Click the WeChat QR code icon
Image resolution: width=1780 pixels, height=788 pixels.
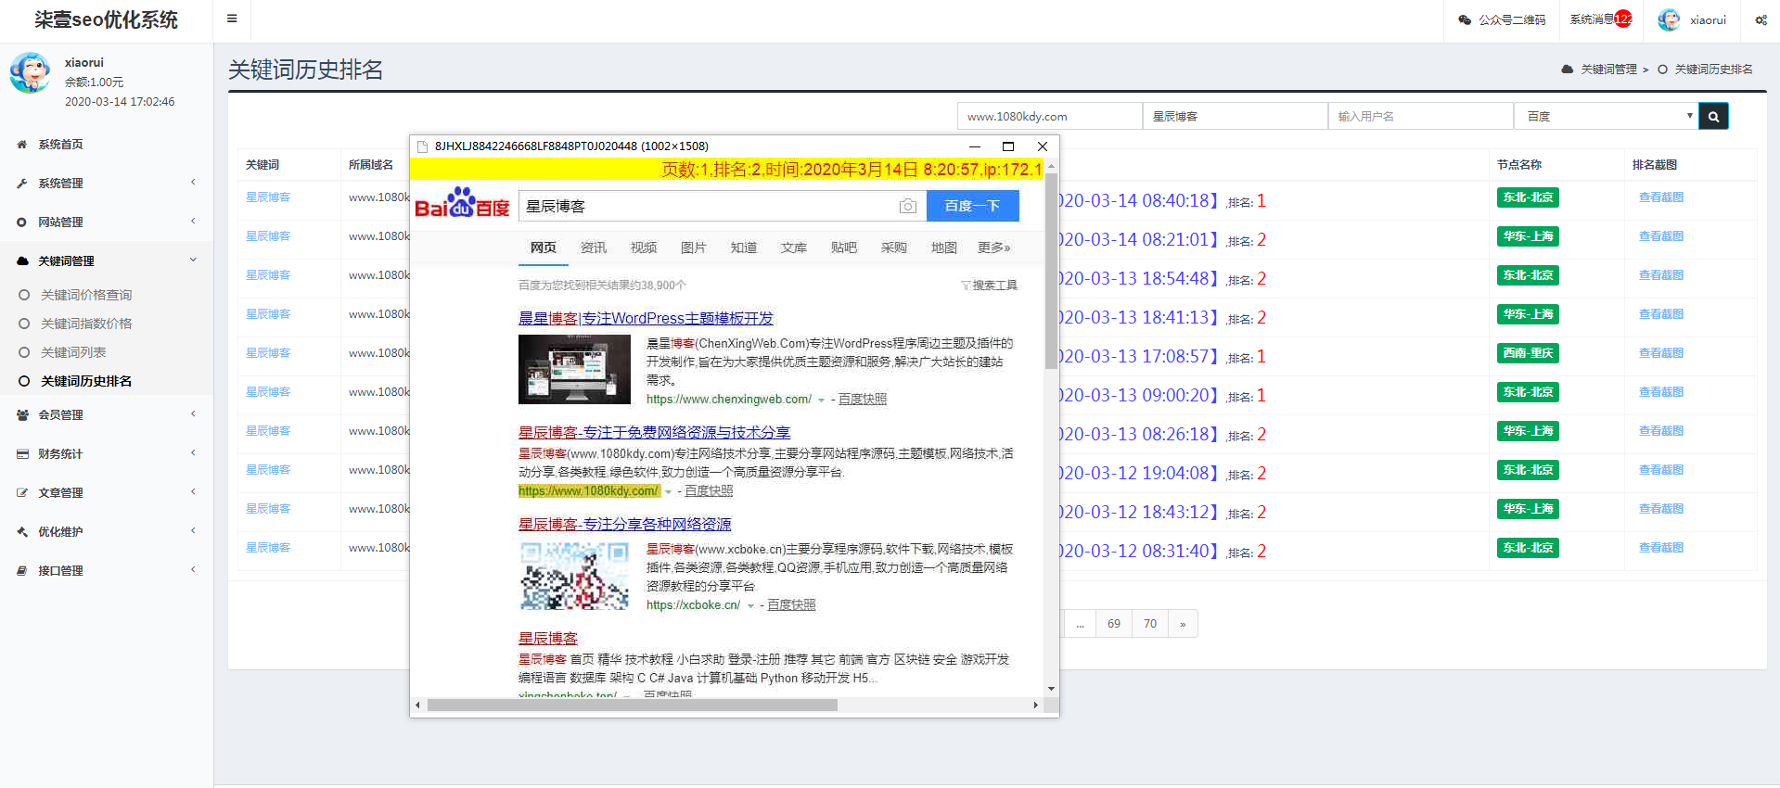(1465, 19)
